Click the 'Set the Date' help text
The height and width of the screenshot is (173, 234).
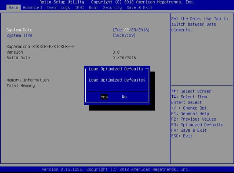pos(199,24)
